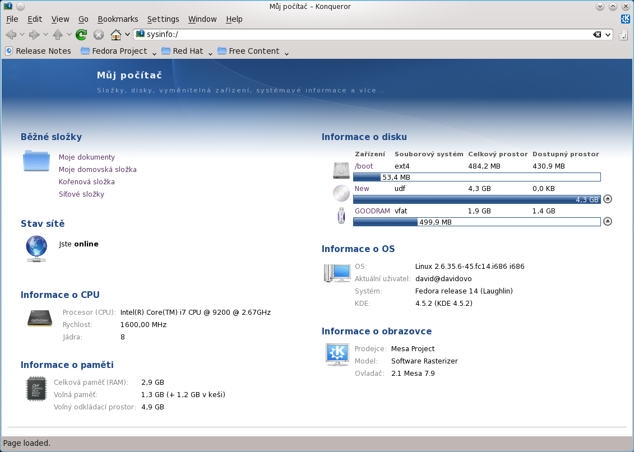Open the View menu
This screenshot has height=452, width=634.
[x=60, y=19]
